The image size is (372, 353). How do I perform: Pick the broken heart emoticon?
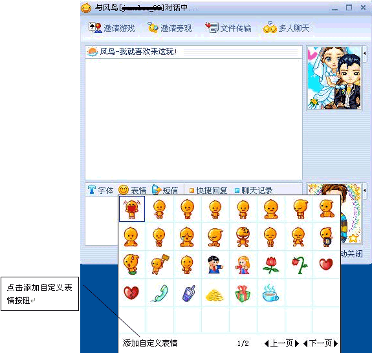131,292
